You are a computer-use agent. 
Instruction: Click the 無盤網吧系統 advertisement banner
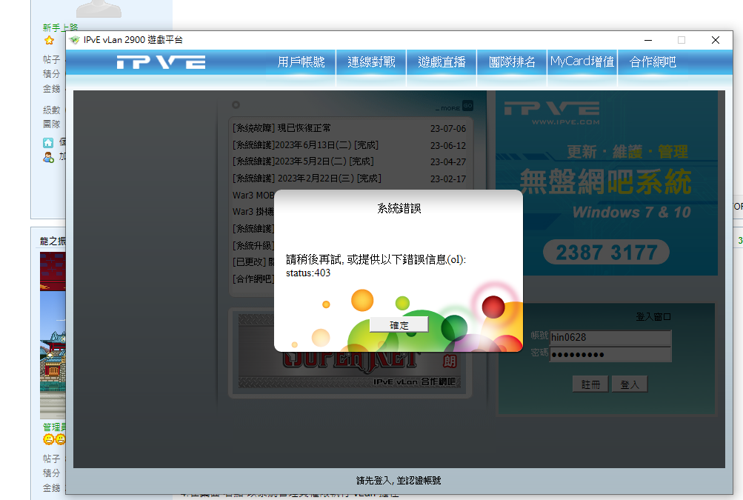point(607,183)
